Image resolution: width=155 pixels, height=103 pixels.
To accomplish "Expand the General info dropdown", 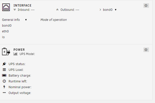I will [14, 20].
